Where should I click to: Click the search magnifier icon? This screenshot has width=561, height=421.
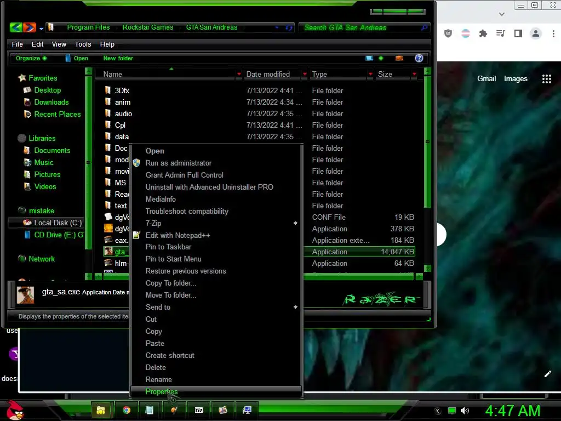(x=424, y=27)
